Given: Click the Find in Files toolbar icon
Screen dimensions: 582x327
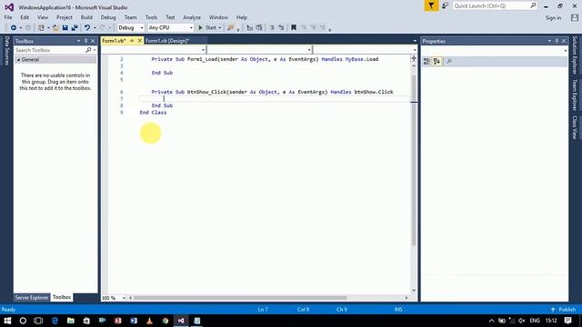Looking at the screenshot, I should click(230, 28).
